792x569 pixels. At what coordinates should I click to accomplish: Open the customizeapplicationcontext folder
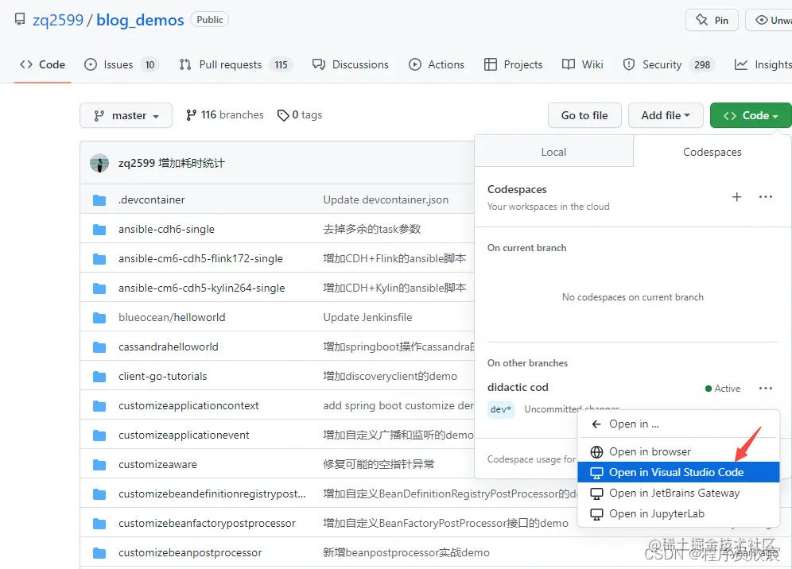point(188,405)
